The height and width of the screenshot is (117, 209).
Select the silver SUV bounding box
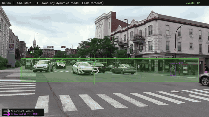click(43, 66)
